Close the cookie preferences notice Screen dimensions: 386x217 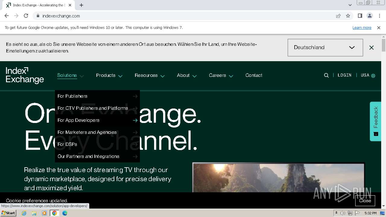click(x=365, y=201)
